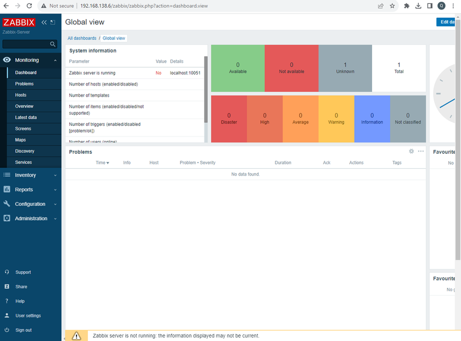Collapse the sidebar using the double-chevron icon
461x341 pixels.
(44, 22)
